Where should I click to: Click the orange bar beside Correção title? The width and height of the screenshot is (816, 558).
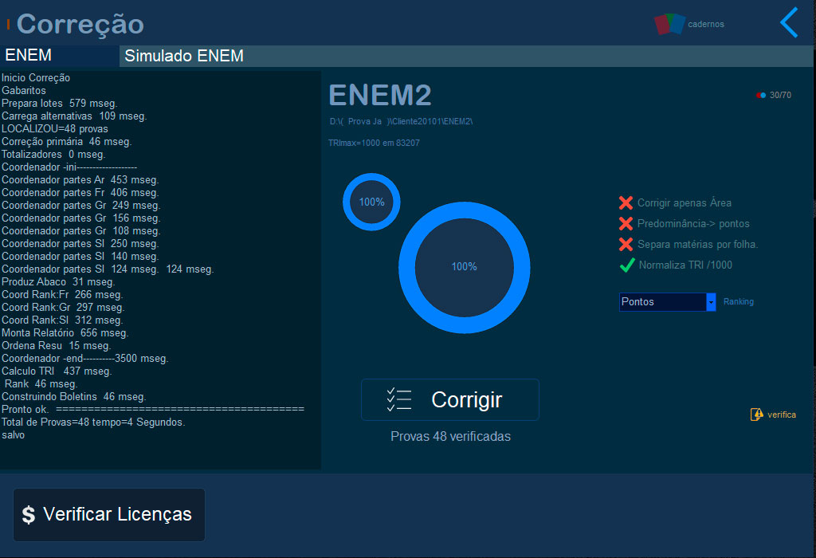tap(8, 24)
